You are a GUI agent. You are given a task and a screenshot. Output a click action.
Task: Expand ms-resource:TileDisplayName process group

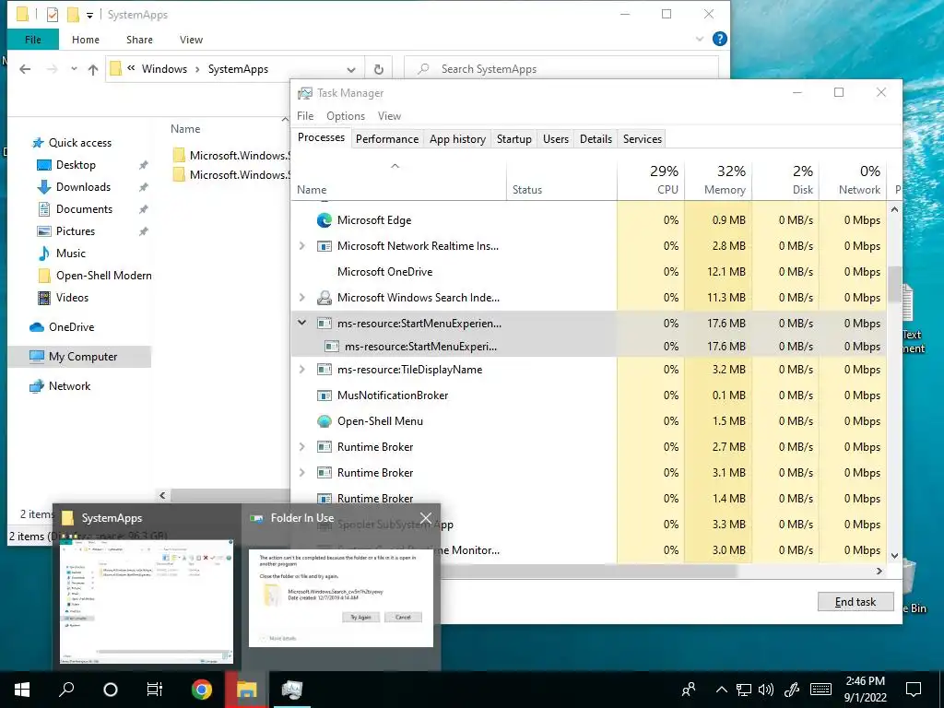[302, 370]
